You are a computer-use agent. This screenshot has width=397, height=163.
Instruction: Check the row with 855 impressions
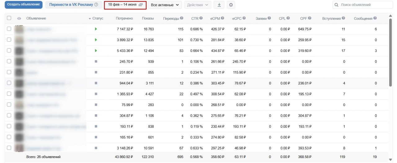tap(9, 72)
